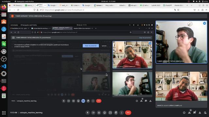Click the presenter banner for Yuber Hernany Tapias
The height and width of the screenshot is (117, 209).
point(108,16)
